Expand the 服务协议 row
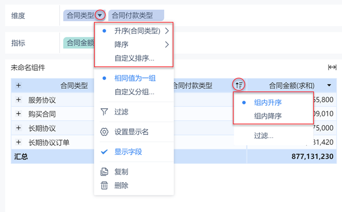The image size is (342, 212). pos(19,100)
